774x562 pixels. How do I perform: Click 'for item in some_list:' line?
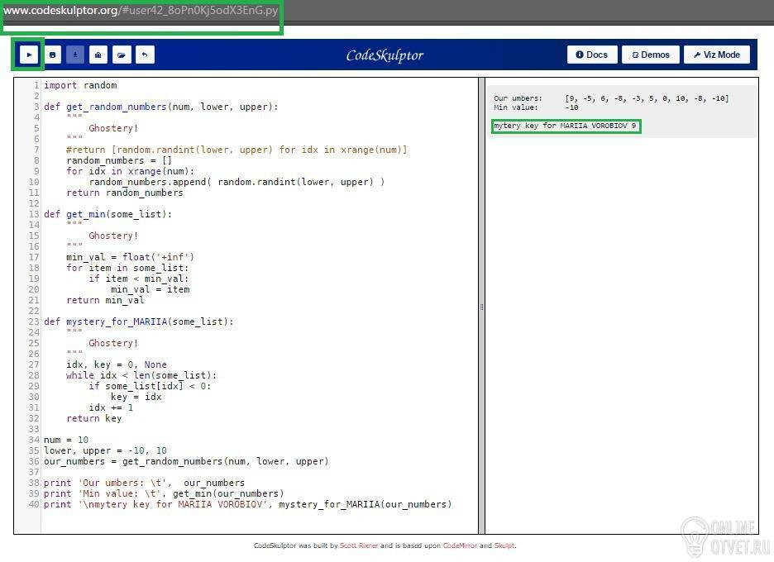pos(127,269)
